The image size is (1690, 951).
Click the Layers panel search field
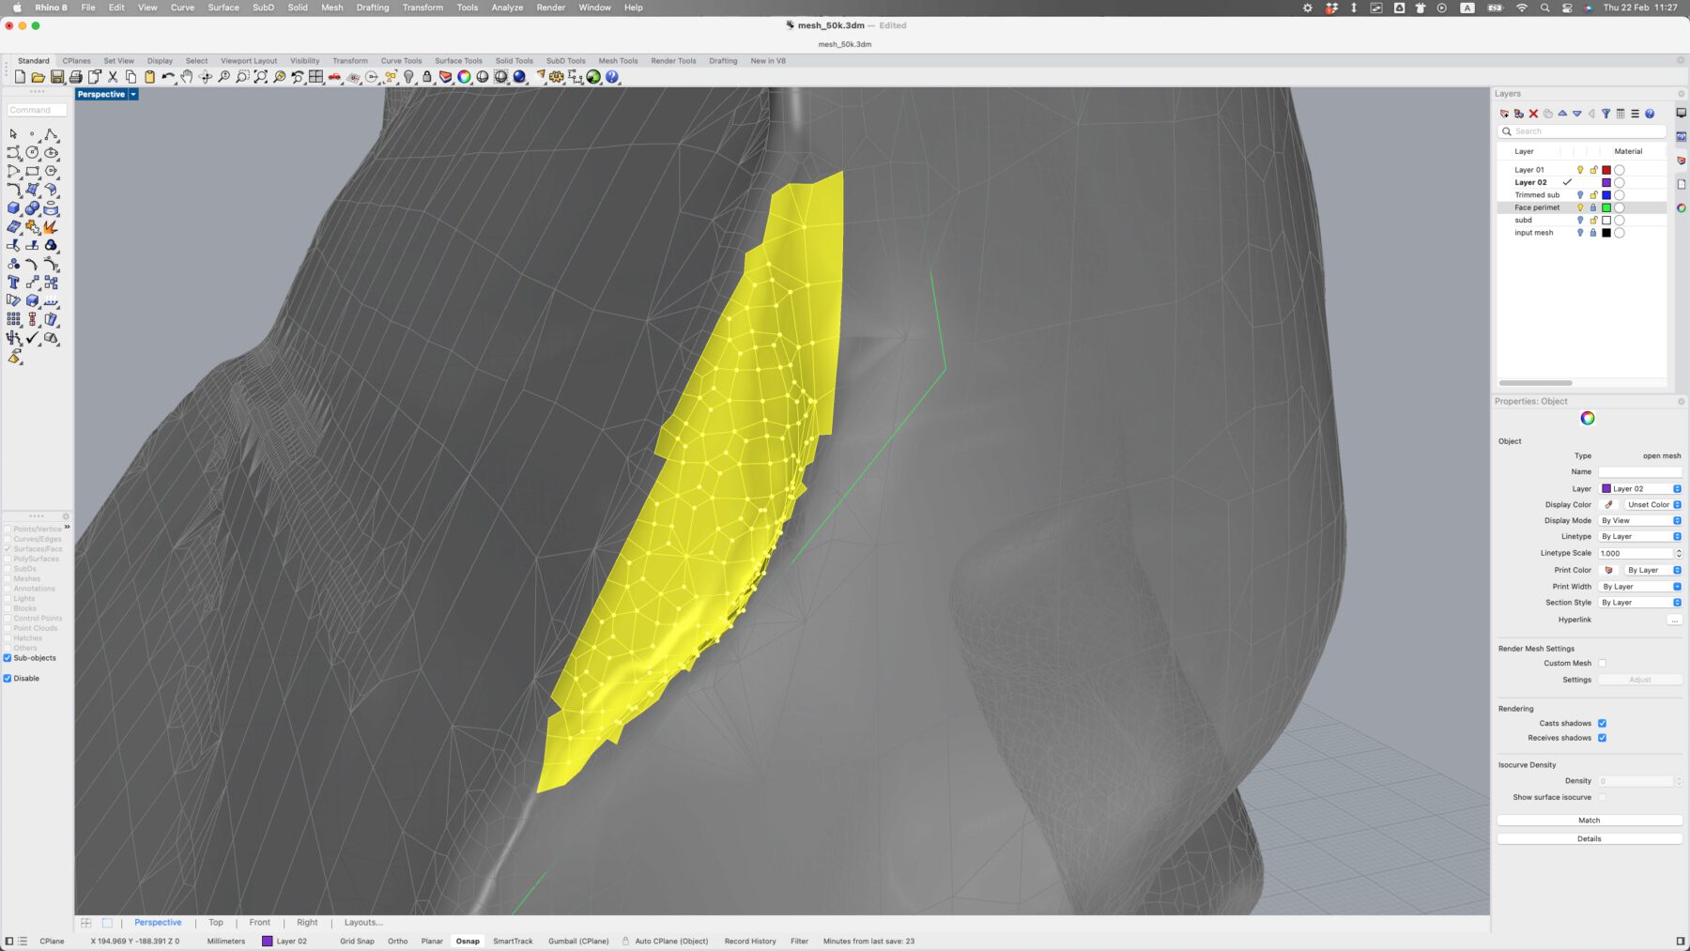1582,131
